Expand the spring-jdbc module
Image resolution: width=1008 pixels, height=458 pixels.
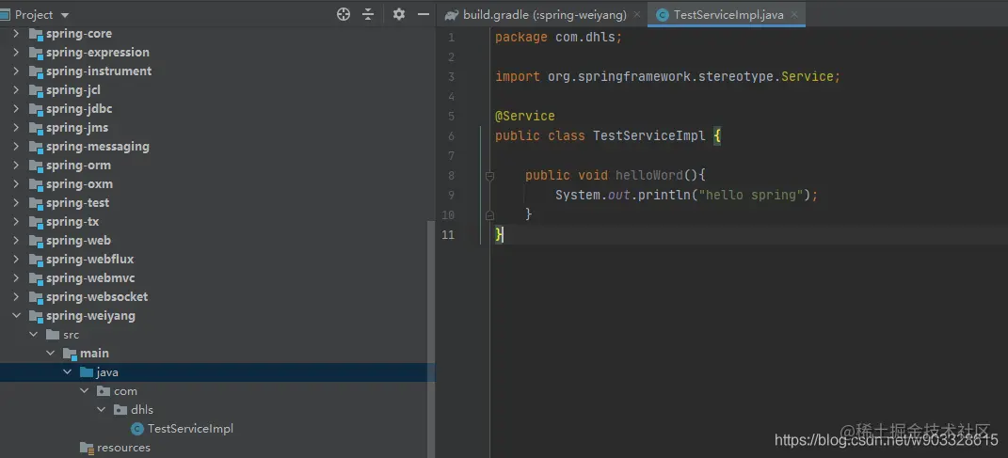coord(17,108)
